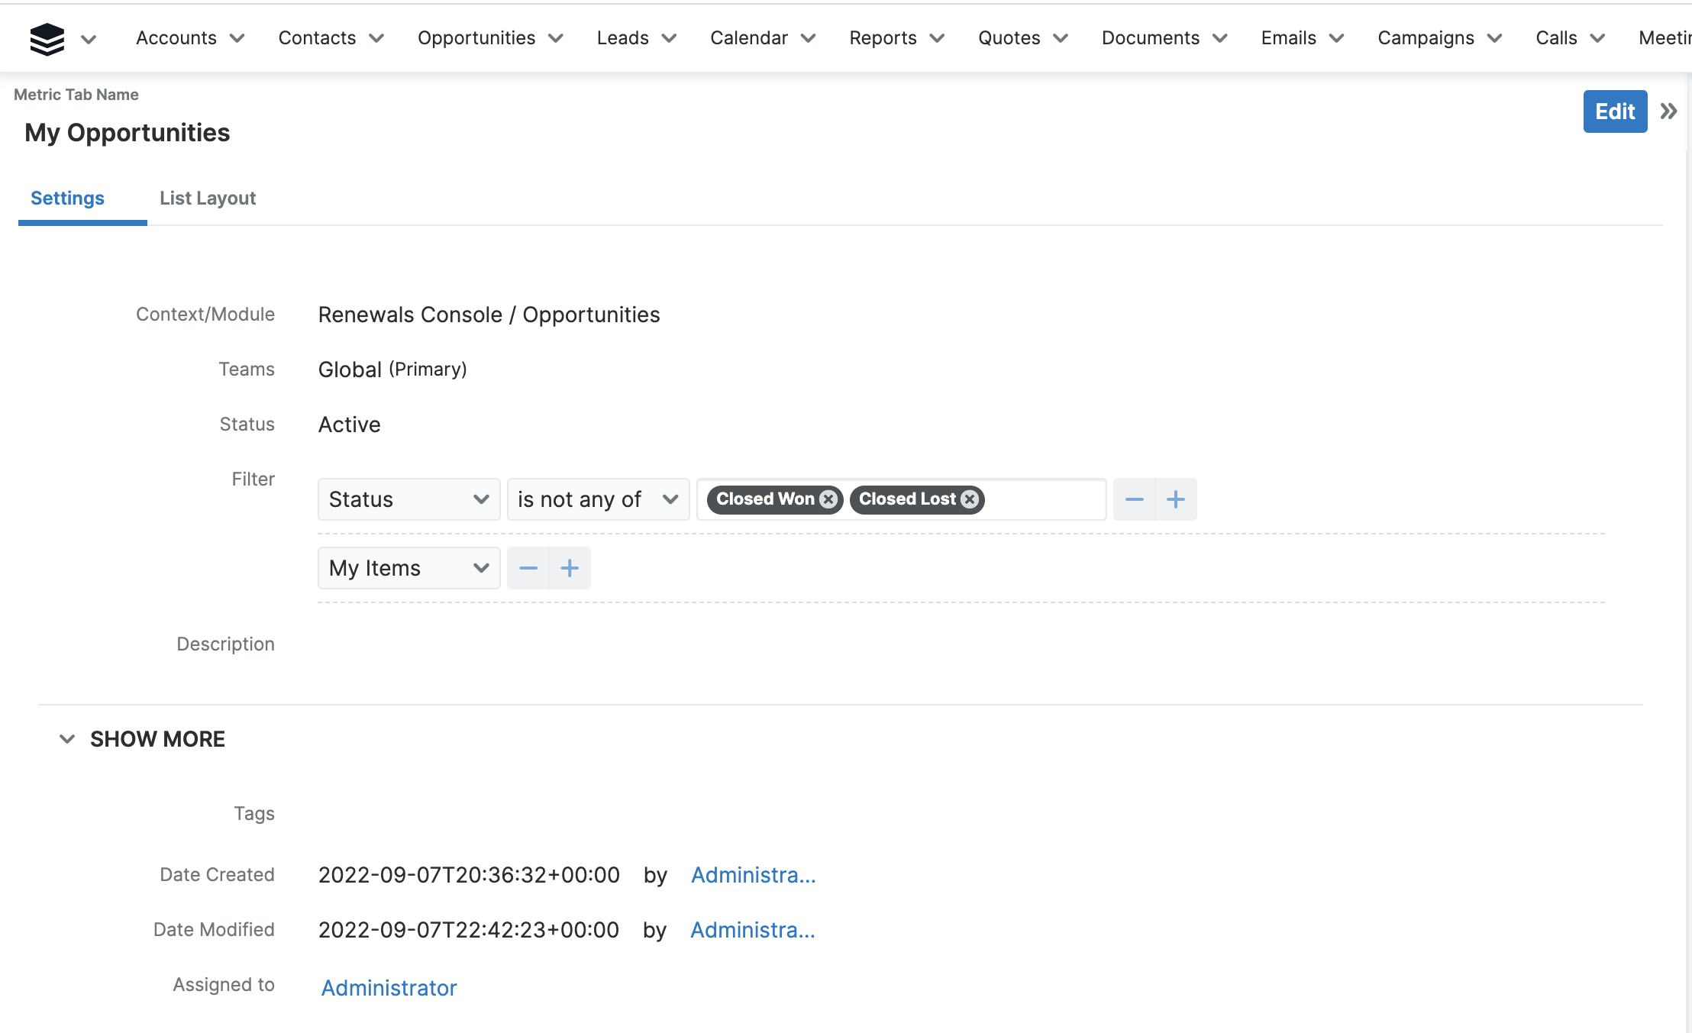
Task: Open the Status field dropdown
Action: (408, 499)
